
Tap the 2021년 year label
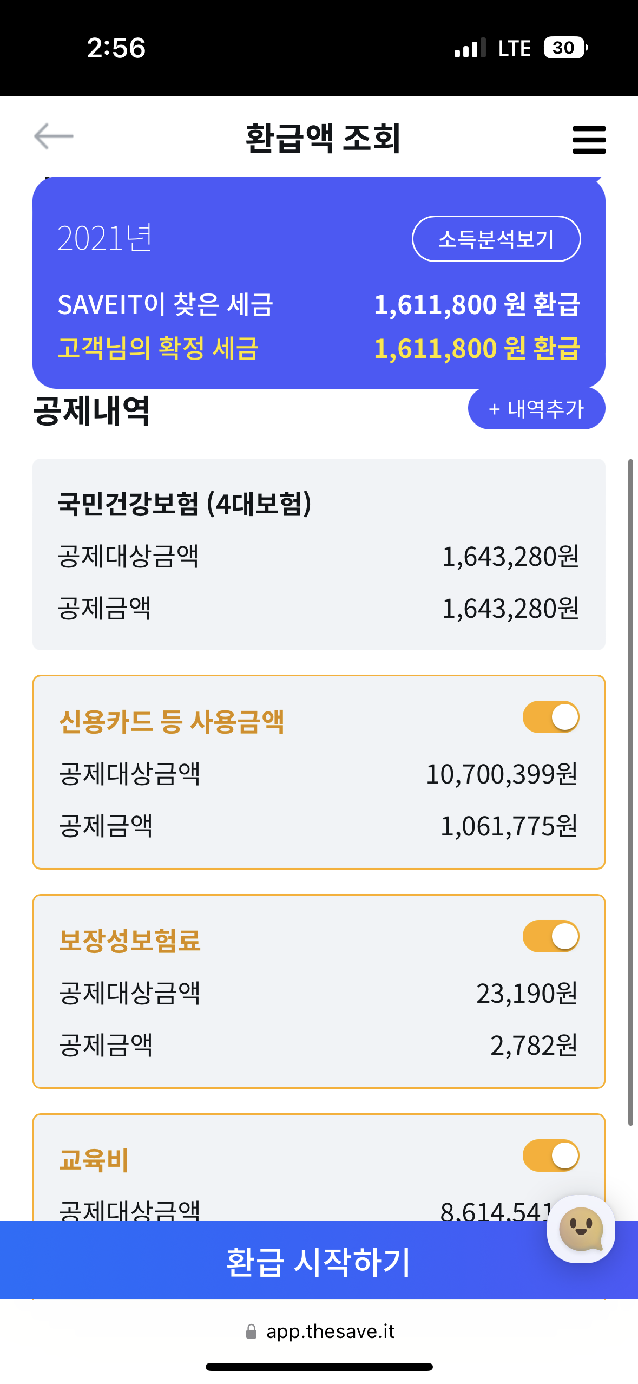pyautogui.click(x=106, y=238)
